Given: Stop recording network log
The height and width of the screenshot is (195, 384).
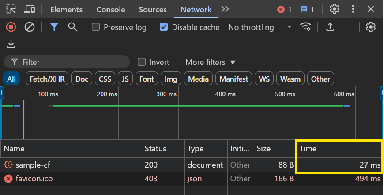Looking at the screenshot, I should pos(11,27).
